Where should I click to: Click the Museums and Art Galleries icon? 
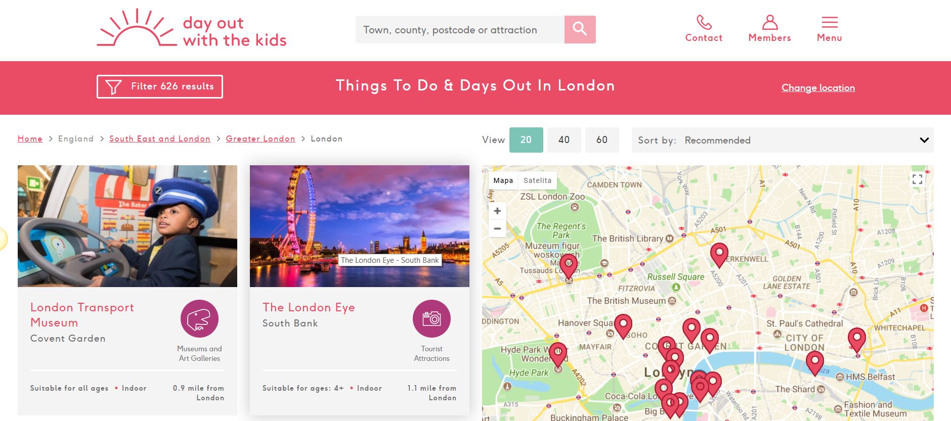pos(199,319)
